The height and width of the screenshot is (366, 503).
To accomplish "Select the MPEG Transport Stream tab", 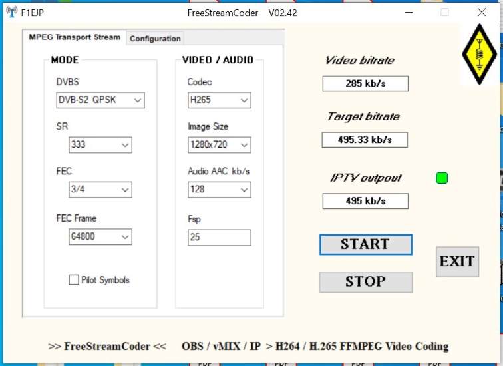I will 75,37.
